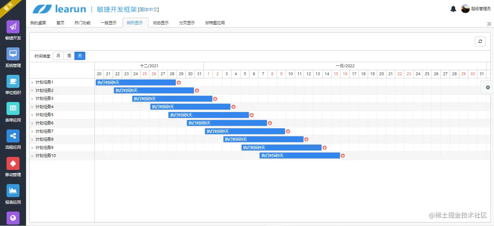Expand 计划任务1 tree row
This screenshot has width=494, height=226.
pyautogui.click(x=32, y=82)
